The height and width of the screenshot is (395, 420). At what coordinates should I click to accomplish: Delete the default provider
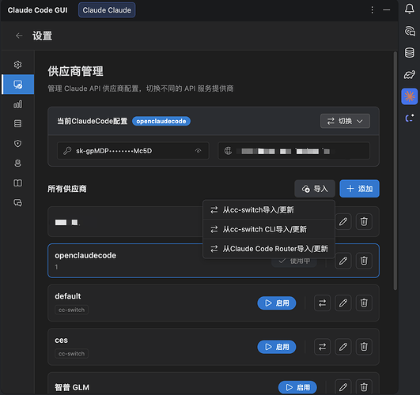[x=364, y=303]
